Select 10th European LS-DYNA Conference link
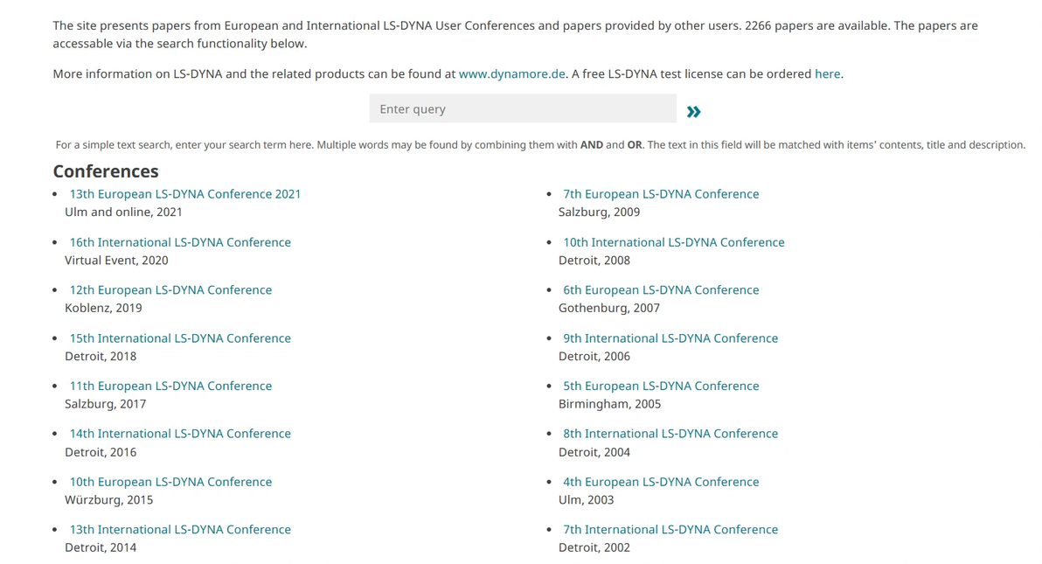 click(170, 482)
